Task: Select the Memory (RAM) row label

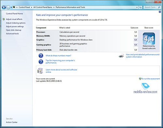Action: 43,36
